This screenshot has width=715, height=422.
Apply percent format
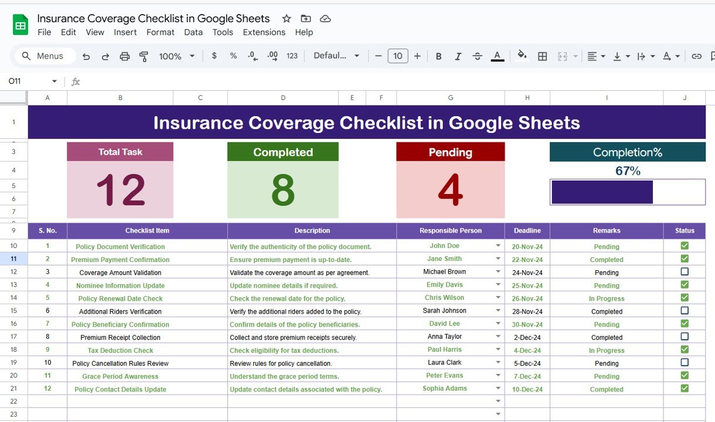coord(233,56)
